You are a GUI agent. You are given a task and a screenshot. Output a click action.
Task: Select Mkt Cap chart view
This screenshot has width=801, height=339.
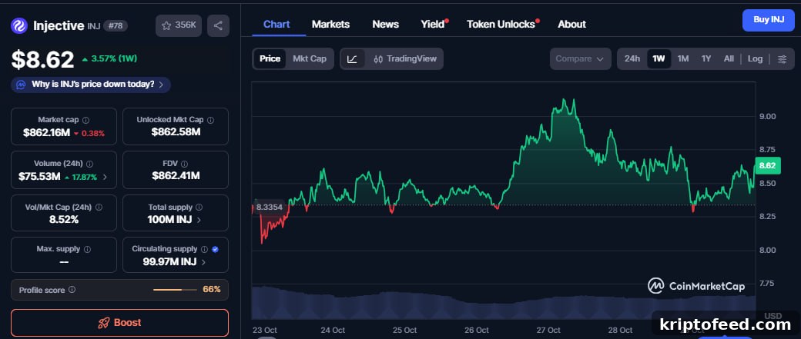click(x=310, y=58)
